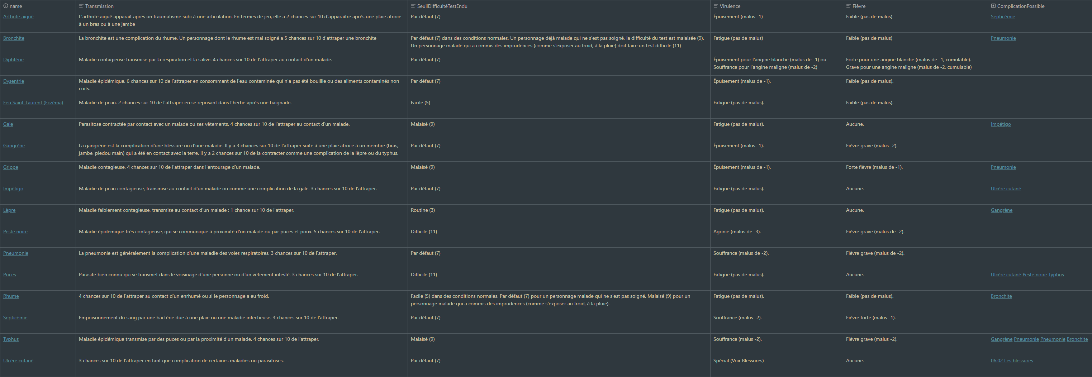Click the Difficile (11) cell in Peste noire row
The height and width of the screenshot is (377, 1092).
tap(423, 232)
